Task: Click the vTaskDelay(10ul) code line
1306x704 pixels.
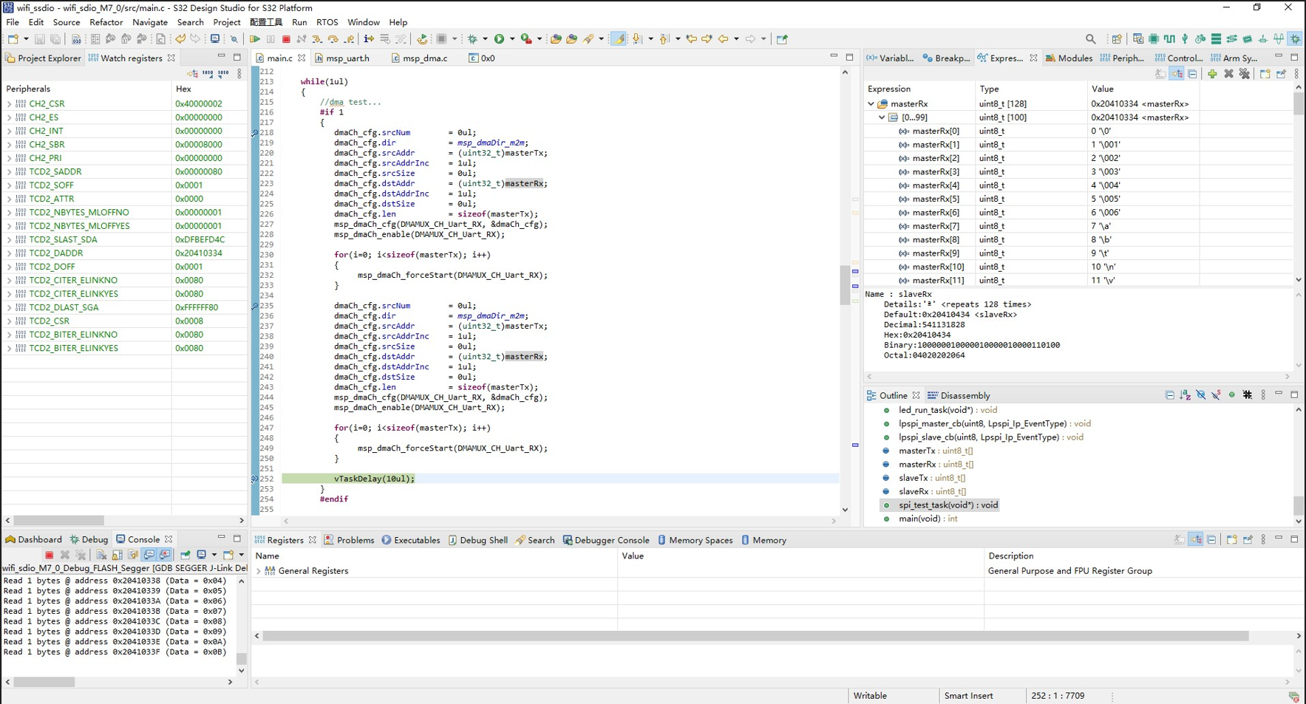Action: [x=374, y=479]
